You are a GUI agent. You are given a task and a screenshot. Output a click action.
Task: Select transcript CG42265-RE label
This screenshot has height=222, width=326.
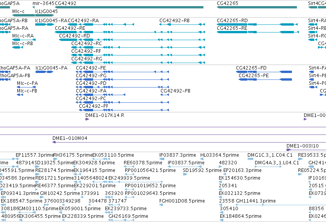click(x=232, y=28)
